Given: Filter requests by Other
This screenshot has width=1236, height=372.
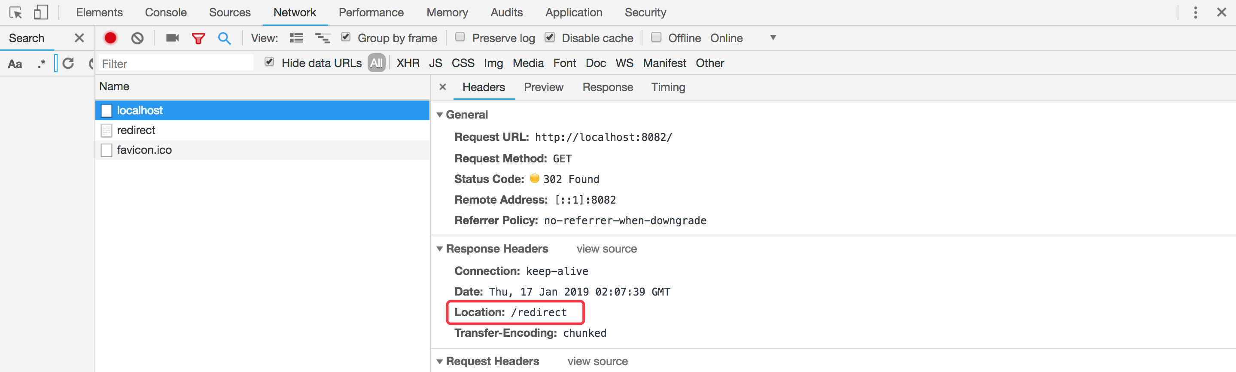Looking at the screenshot, I should tap(709, 63).
